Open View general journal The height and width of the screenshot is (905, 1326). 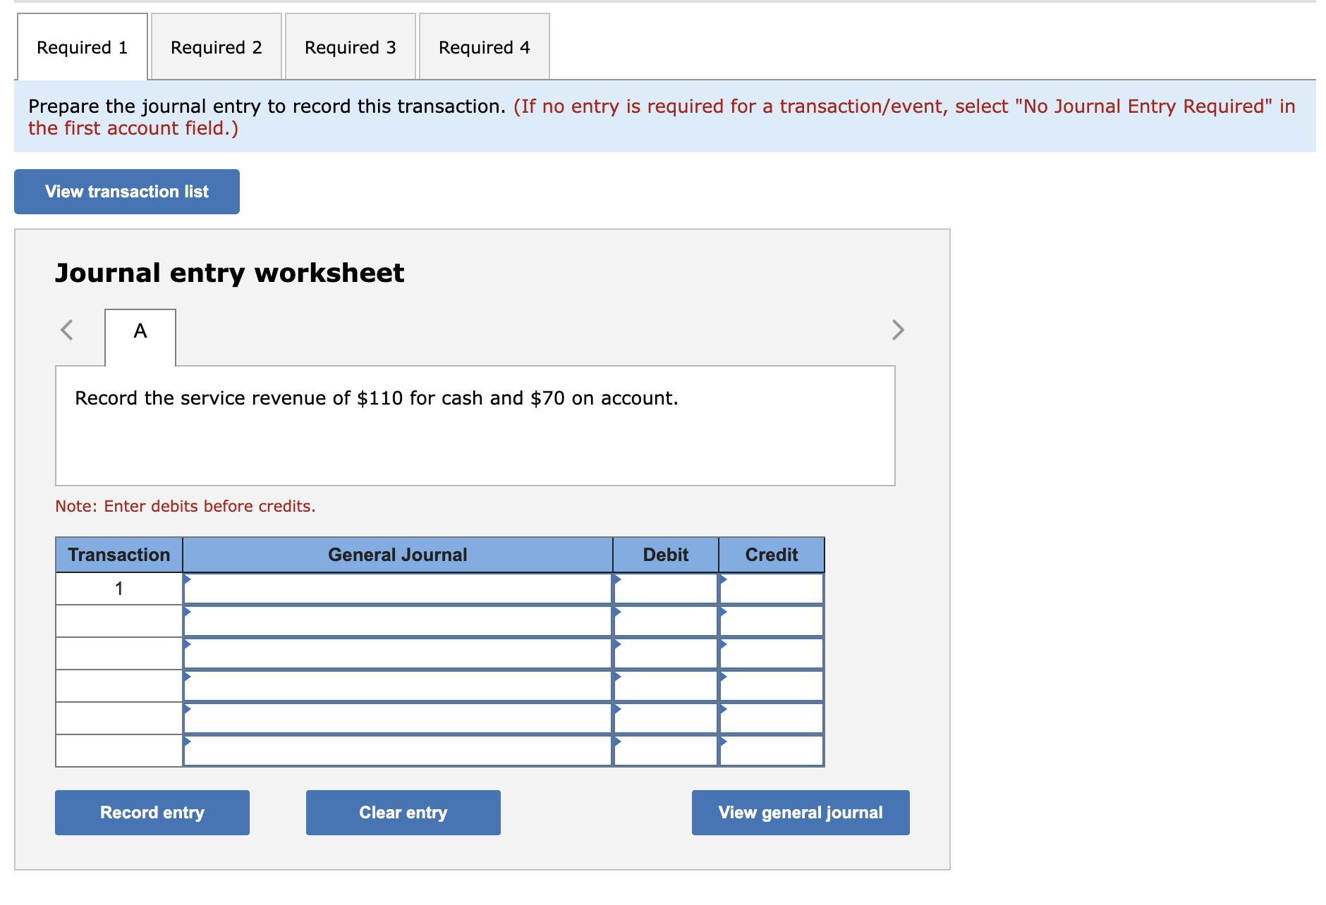[801, 813]
